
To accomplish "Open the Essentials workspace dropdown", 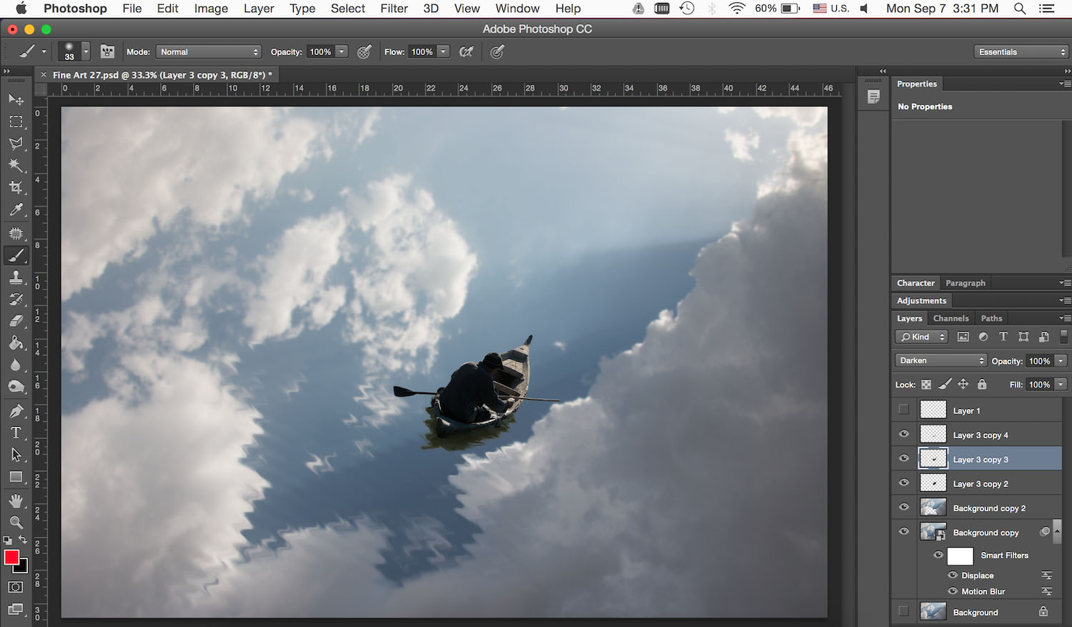I will pyautogui.click(x=1021, y=51).
